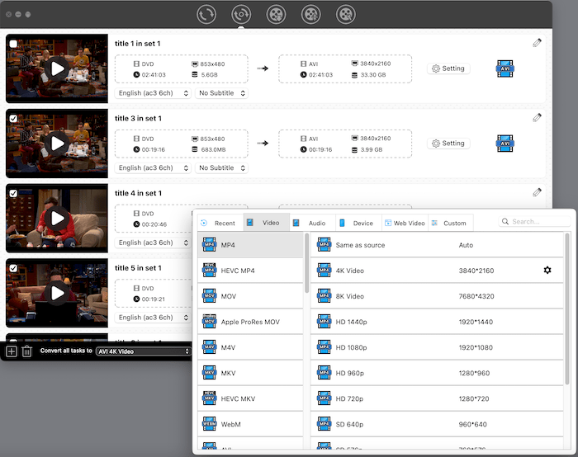Open the Convert all tasks to dropdown
Screen dimensions: 578x457
[143, 351]
